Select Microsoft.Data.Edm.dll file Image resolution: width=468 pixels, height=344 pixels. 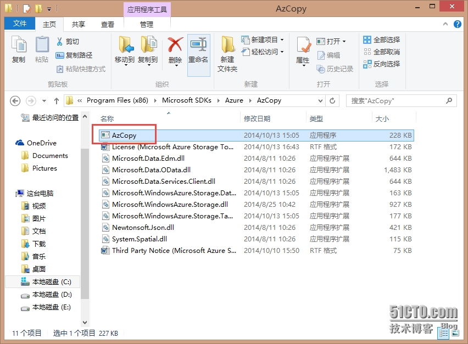point(257,159)
